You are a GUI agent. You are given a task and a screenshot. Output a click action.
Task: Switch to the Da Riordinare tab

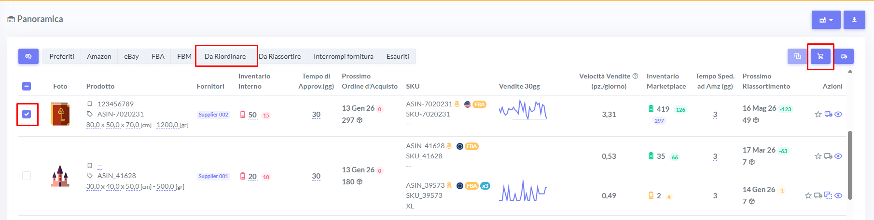point(225,56)
